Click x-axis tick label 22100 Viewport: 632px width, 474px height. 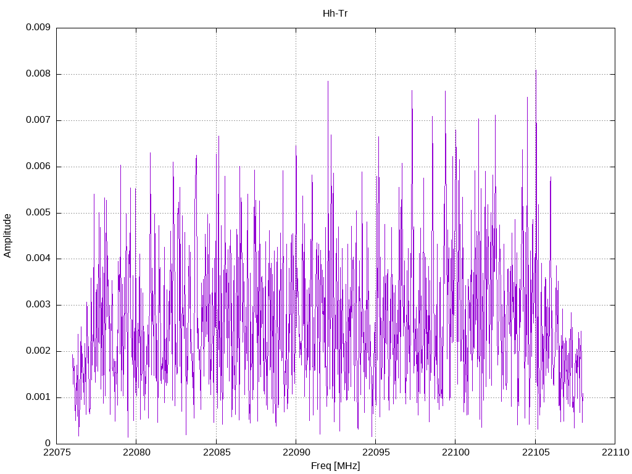455,452
